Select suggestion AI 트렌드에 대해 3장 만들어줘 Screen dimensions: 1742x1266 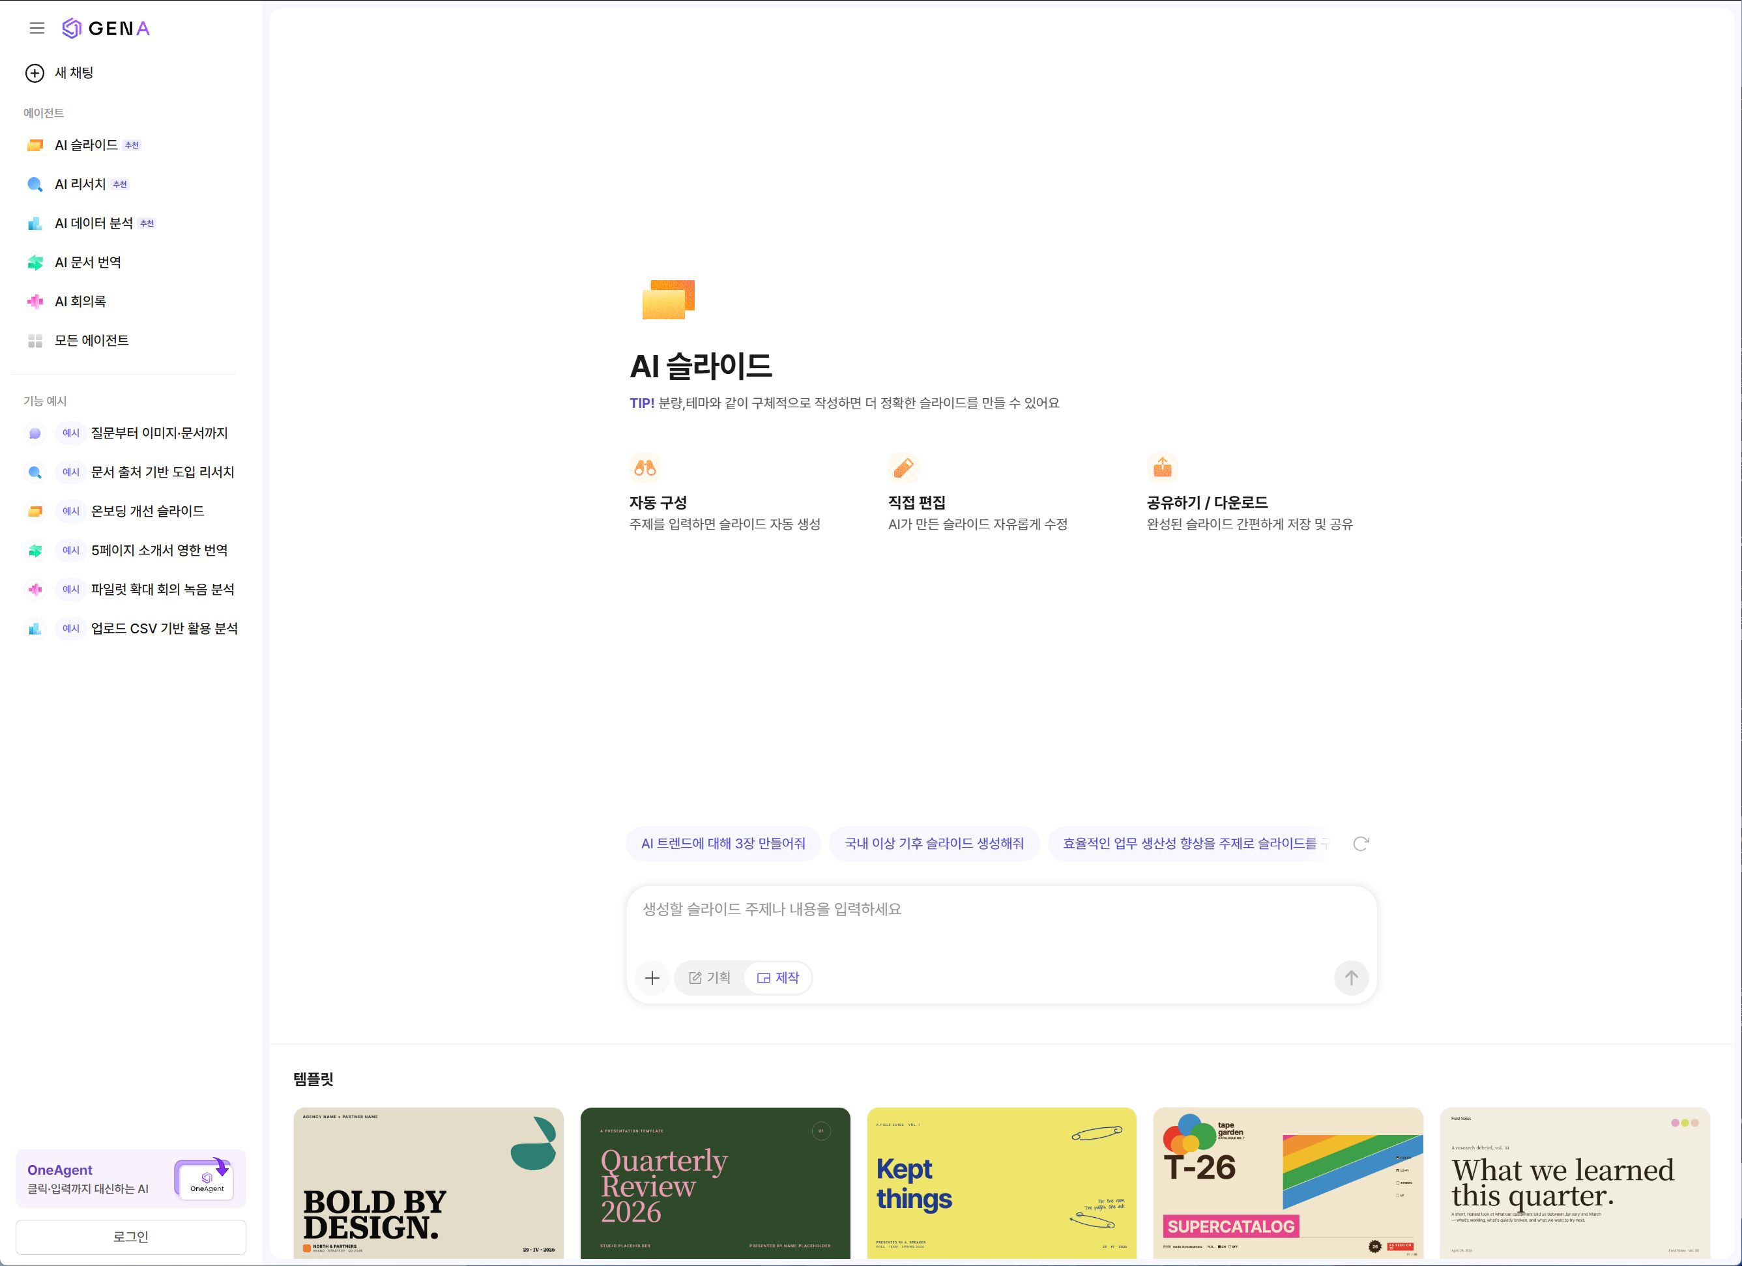coord(723,844)
